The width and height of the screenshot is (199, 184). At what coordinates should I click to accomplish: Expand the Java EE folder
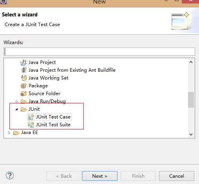[9, 133]
